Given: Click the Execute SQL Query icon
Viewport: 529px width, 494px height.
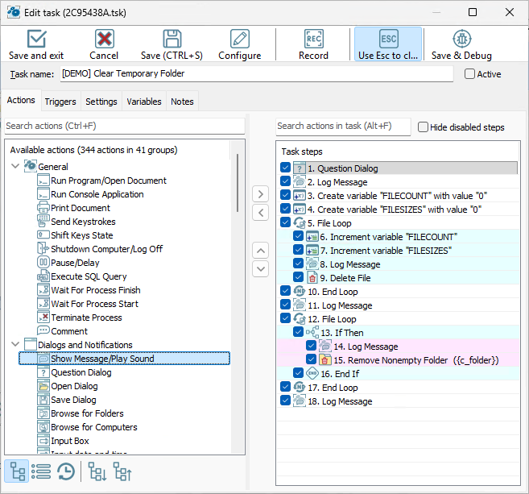Looking at the screenshot, I should coord(43,276).
